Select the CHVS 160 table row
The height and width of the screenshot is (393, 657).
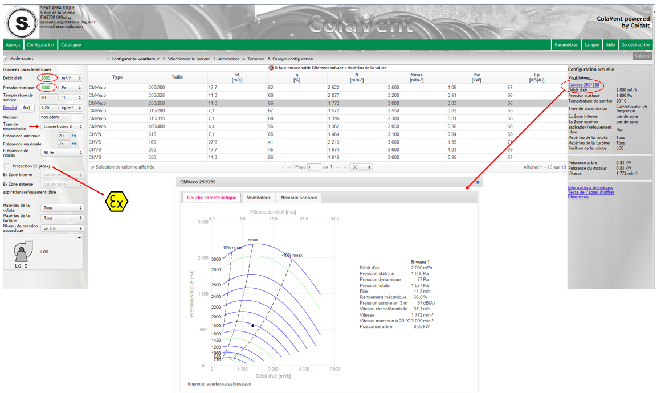pyautogui.click(x=327, y=142)
